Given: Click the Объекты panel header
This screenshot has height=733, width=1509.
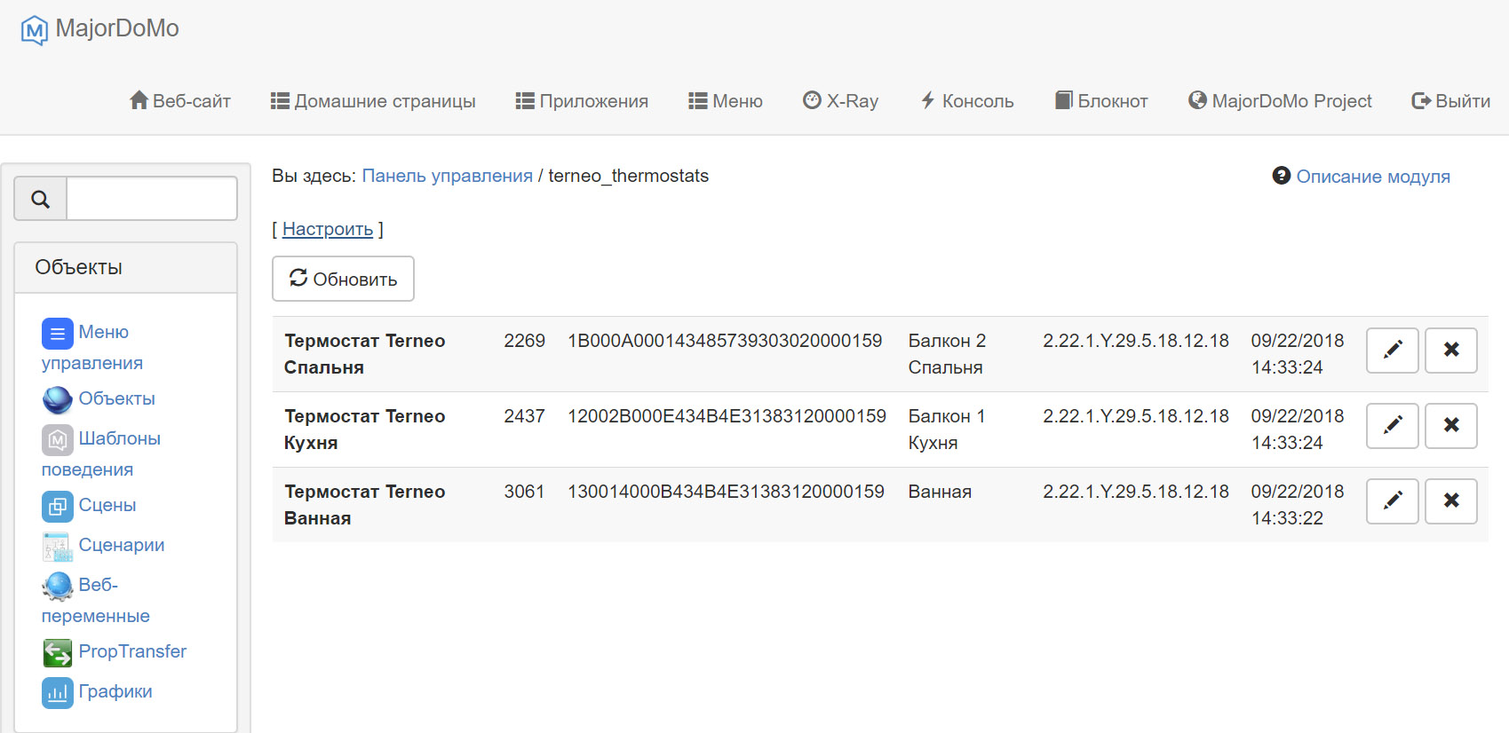Looking at the screenshot, I should [126, 267].
